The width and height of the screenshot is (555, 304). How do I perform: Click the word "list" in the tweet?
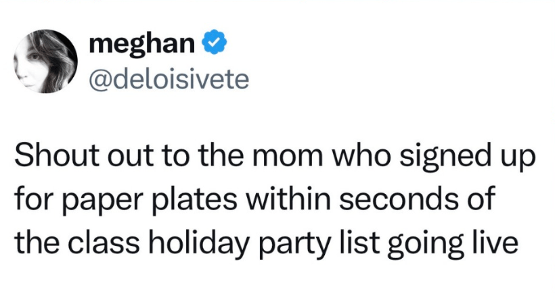click(359, 241)
